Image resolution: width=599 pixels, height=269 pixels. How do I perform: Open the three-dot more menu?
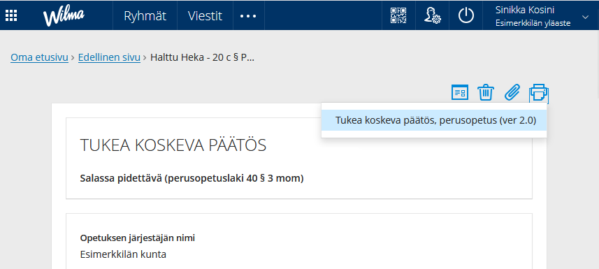[x=248, y=16]
